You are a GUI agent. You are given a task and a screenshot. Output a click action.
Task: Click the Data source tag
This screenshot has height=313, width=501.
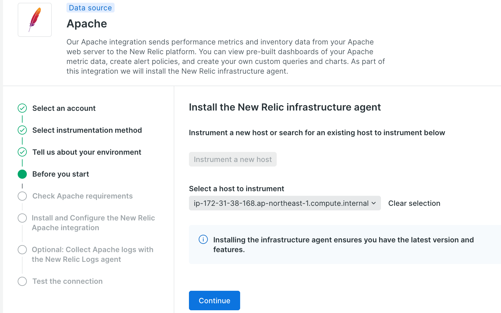[x=91, y=8]
